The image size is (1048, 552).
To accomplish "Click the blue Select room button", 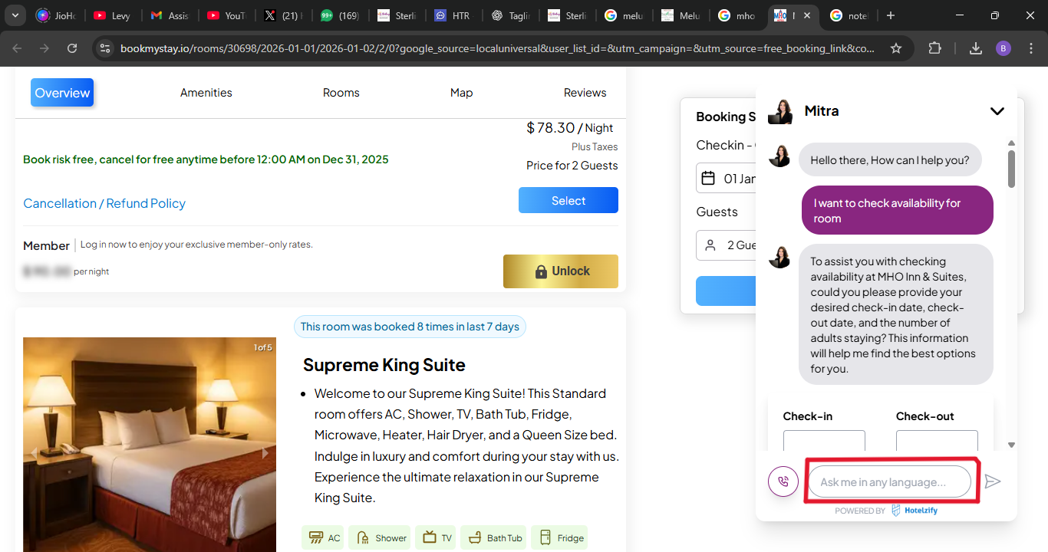I will 568,200.
